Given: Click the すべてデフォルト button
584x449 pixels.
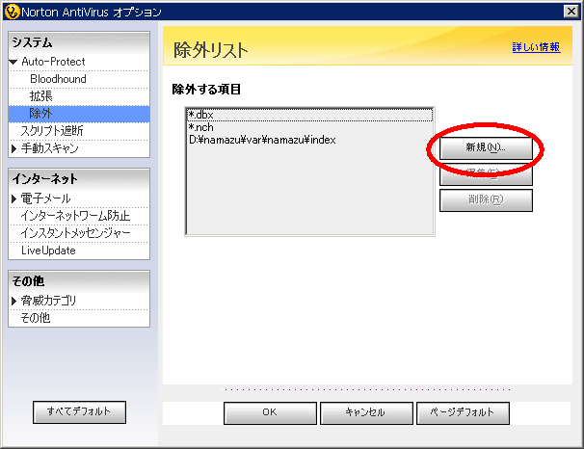Looking at the screenshot, I should coord(79,412).
